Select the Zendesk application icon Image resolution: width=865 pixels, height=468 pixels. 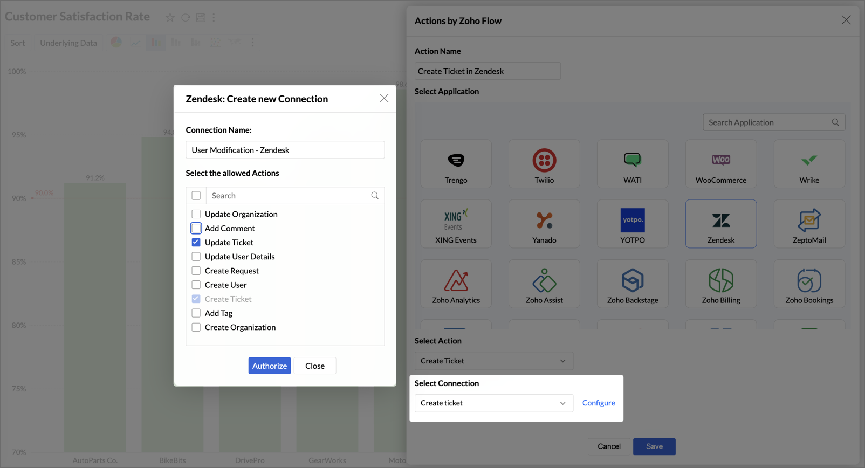(720, 224)
